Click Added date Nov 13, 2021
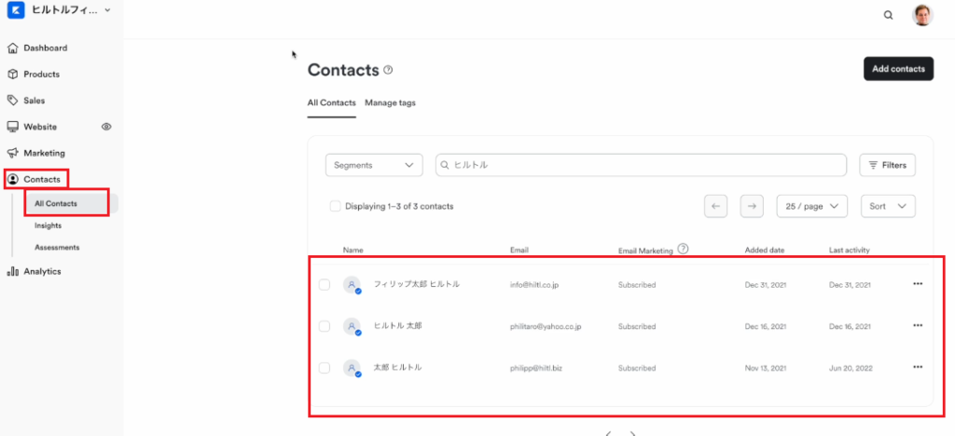Image resolution: width=955 pixels, height=436 pixels. [766, 368]
